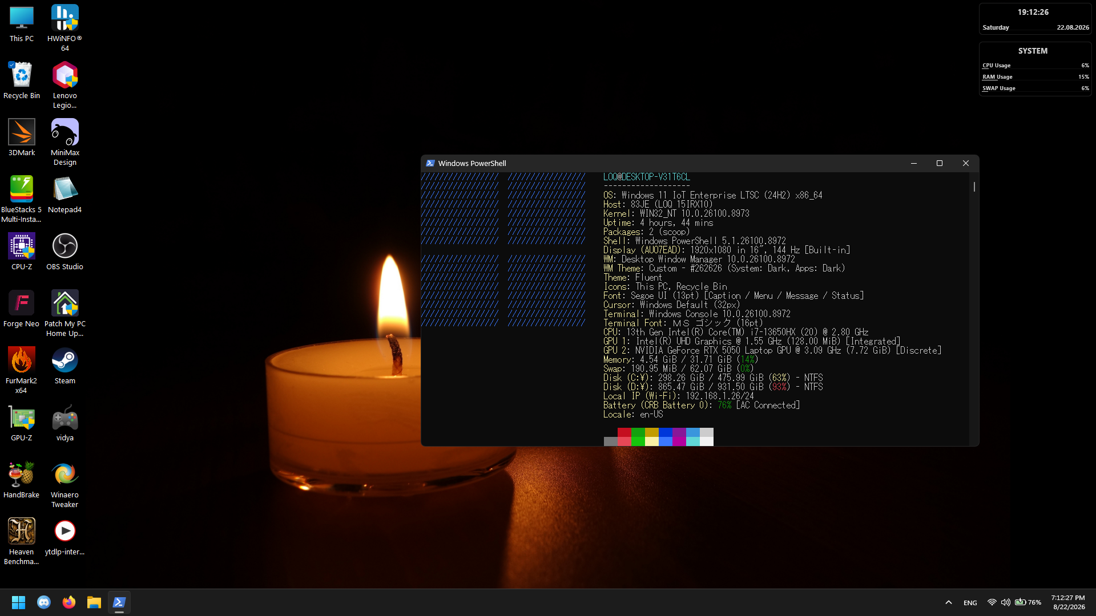Show hidden system tray icons
The height and width of the screenshot is (616, 1096).
point(949,602)
